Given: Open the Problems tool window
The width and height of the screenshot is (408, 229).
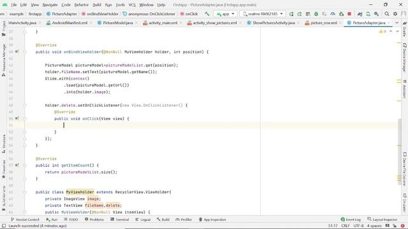Looking at the screenshot, I should click(94, 219).
